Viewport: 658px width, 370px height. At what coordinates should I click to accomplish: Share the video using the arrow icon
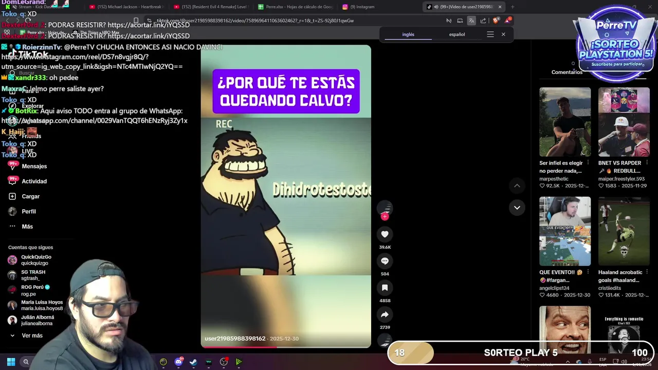click(385, 314)
